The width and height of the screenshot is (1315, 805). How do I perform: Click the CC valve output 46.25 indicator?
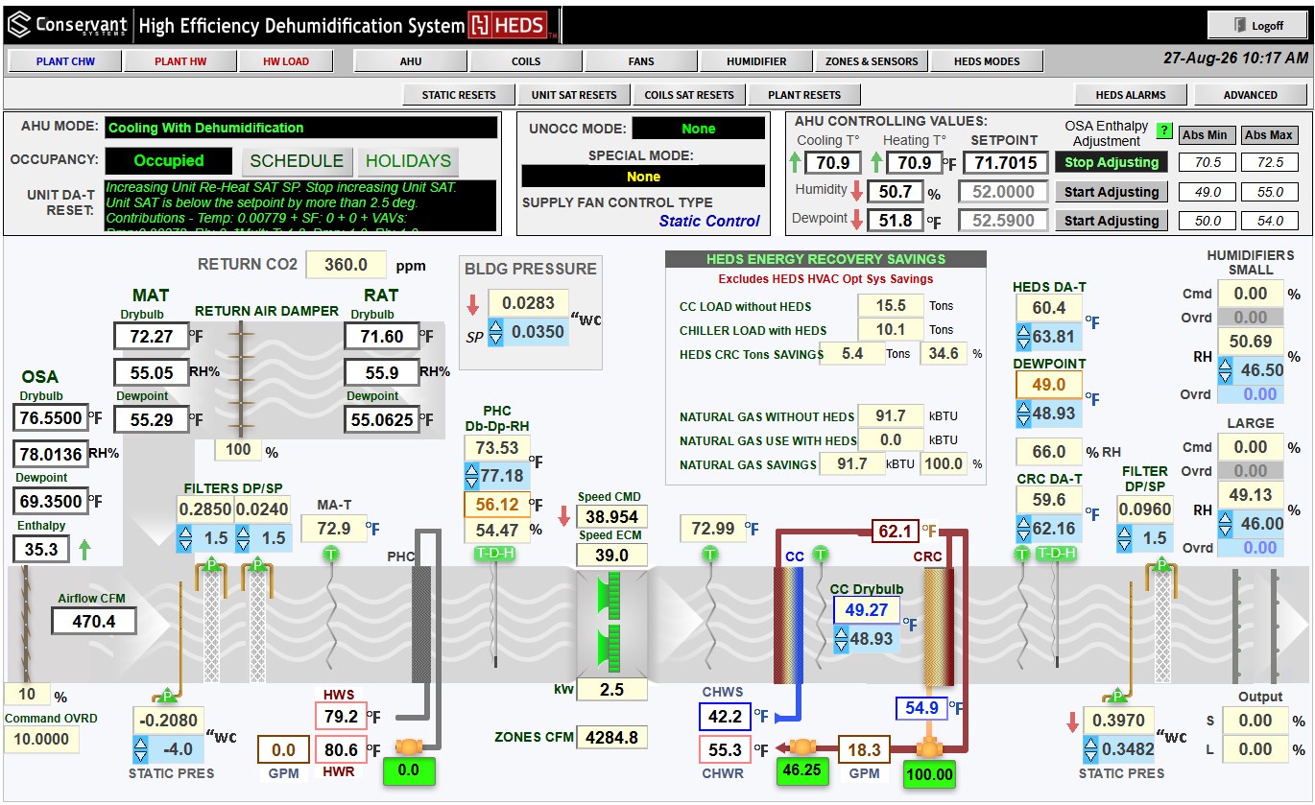(x=801, y=770)
